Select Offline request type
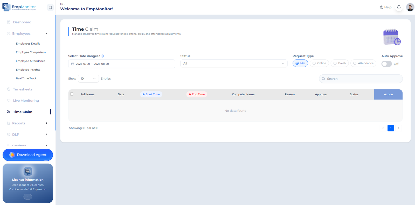The height and width of the screenshot is (205, 415). (x=319, y=63)
